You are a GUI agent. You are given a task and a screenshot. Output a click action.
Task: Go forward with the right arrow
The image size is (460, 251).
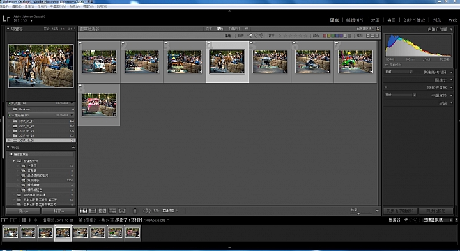click(x=36, y=220)
